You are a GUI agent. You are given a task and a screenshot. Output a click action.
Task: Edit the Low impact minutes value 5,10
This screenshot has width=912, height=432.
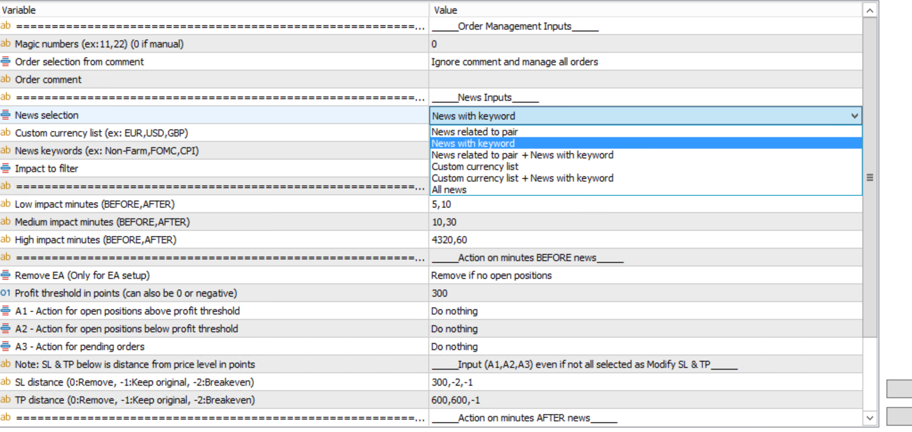[645, 204]
